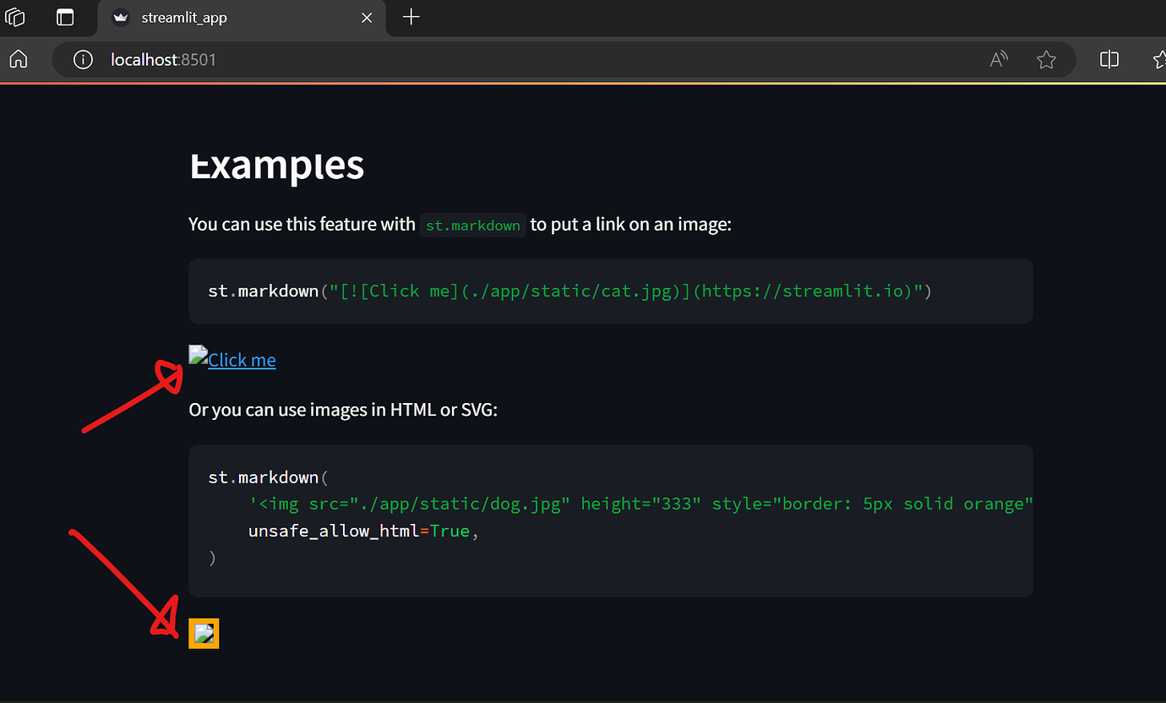Focus the localhost:8501 address bar
The width and height of the screenshot is (1166, 703).
point(507,60)
